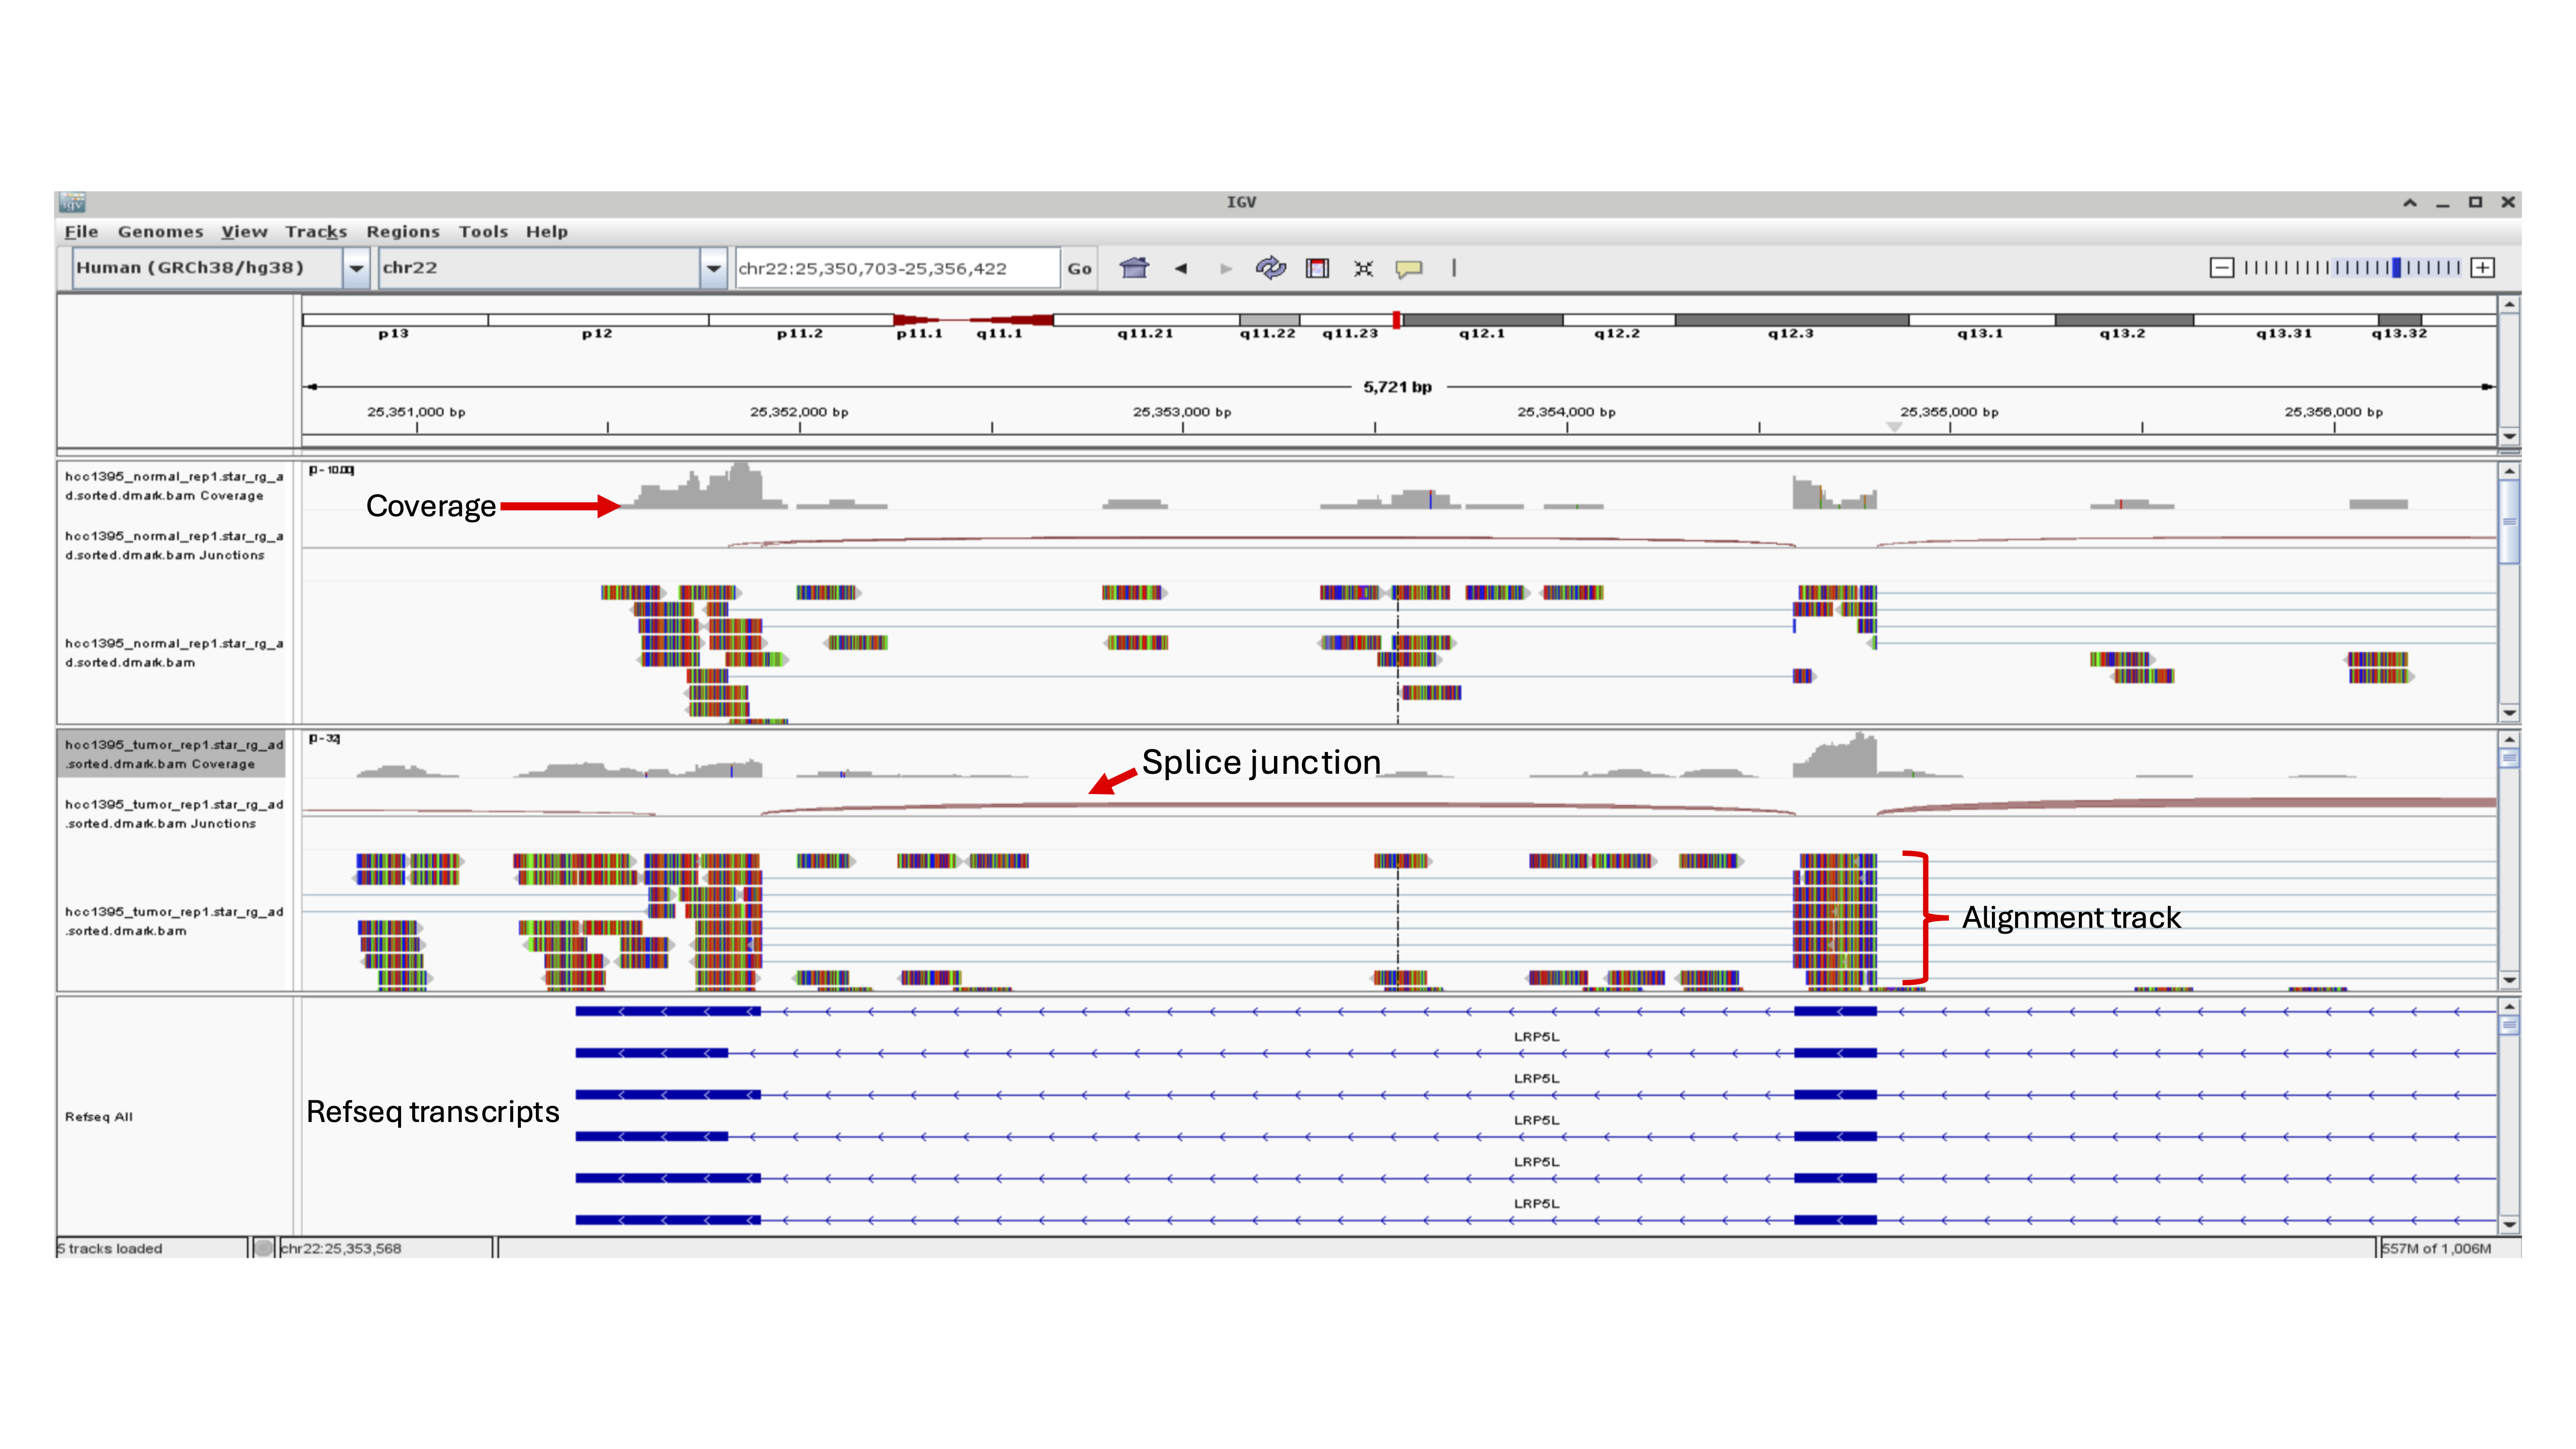2576x1449 pixels.
Task: Click the 25,353,000 bp ruler position label
Action: (1182, 412)
